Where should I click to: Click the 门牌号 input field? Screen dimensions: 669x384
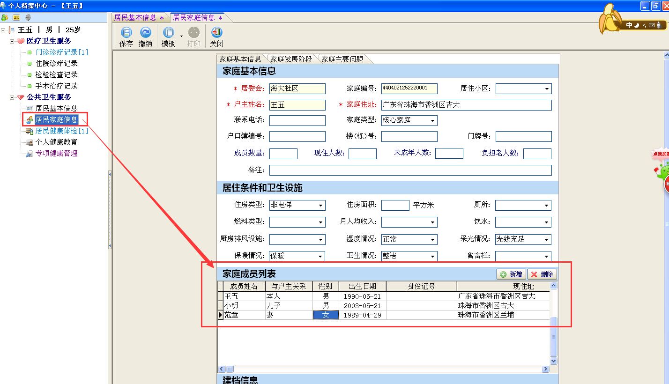click(524, 136)
